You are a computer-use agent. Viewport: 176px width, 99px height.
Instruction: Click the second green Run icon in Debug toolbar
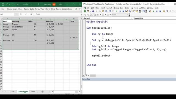[153, 11]
